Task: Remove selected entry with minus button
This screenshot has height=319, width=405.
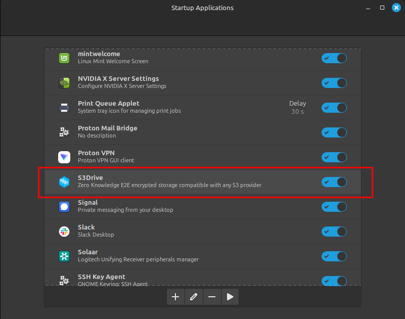Action: coord(212,297)
